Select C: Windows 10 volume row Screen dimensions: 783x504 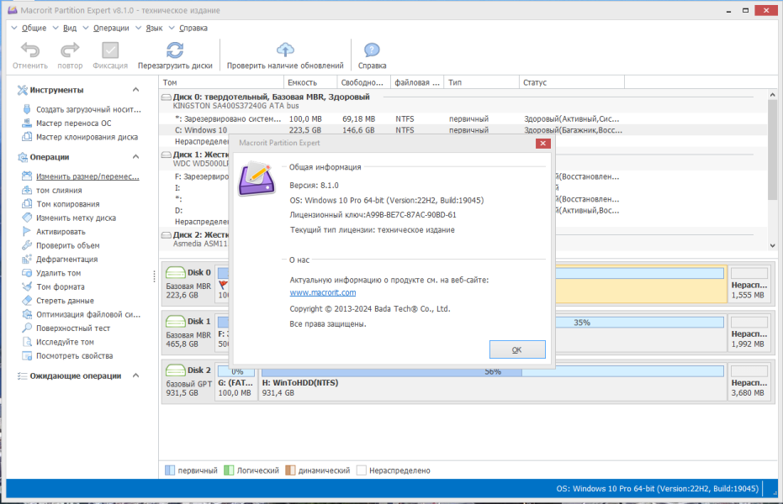pos(463,130)
